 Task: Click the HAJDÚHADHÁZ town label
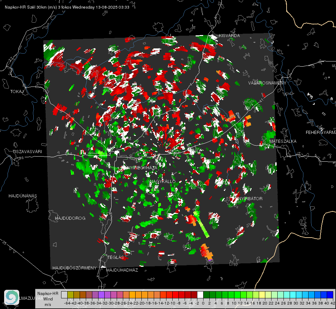122,270
